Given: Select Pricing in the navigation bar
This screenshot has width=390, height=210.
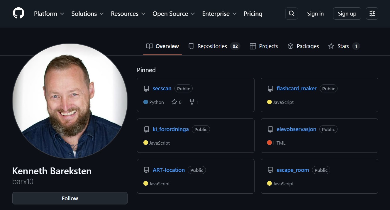Looking at the screenshot, I should 252,13.
